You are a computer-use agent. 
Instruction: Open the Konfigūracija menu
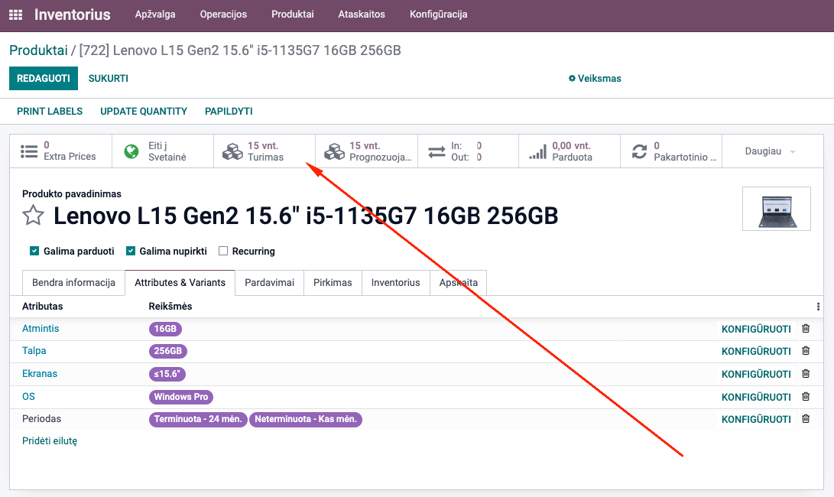click(438, 15)
